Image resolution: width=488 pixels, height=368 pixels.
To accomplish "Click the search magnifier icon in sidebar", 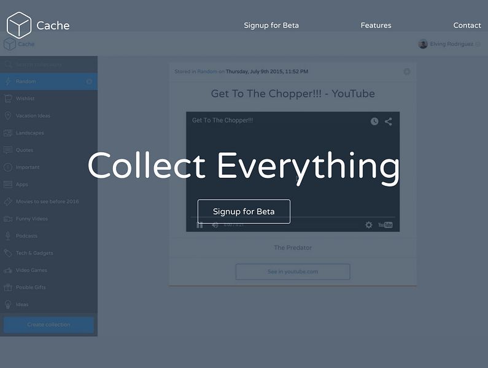I will [x=8, y=64].
